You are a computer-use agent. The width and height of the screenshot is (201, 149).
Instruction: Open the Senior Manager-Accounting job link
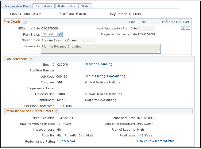click(105, 76)
